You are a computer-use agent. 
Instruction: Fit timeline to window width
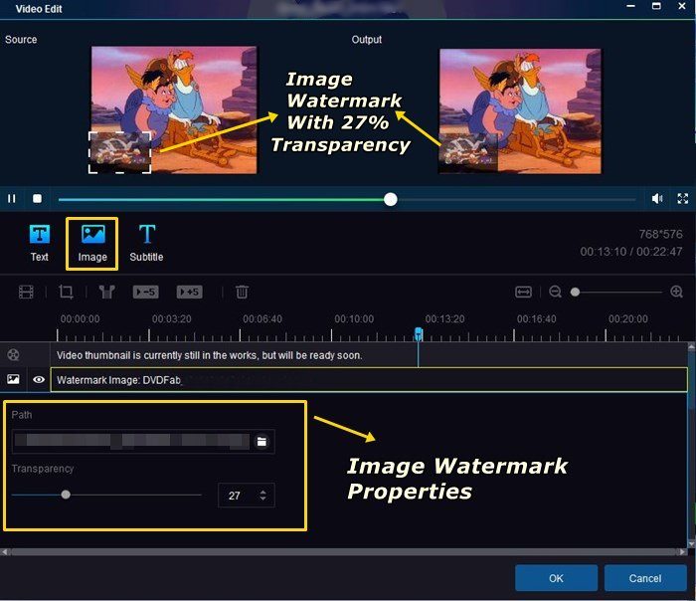click(x=523, y=292)
